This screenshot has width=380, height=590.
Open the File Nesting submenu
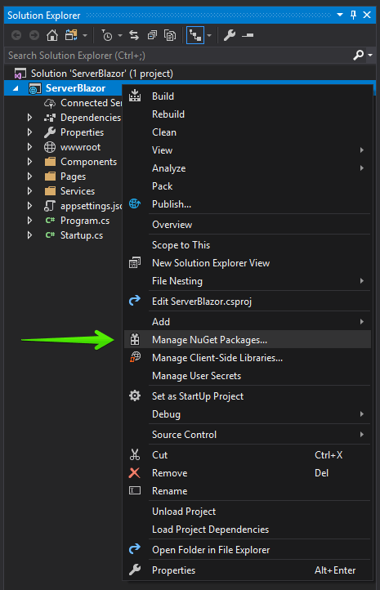click(248, 281)
